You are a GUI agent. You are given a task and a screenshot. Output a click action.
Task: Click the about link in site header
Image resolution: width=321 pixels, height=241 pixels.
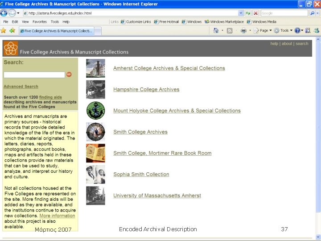287,44
